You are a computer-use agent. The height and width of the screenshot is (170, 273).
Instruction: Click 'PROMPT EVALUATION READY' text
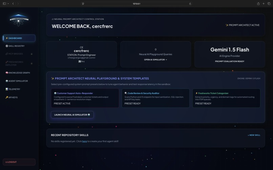pyautogui.click(x=230, y=61)
